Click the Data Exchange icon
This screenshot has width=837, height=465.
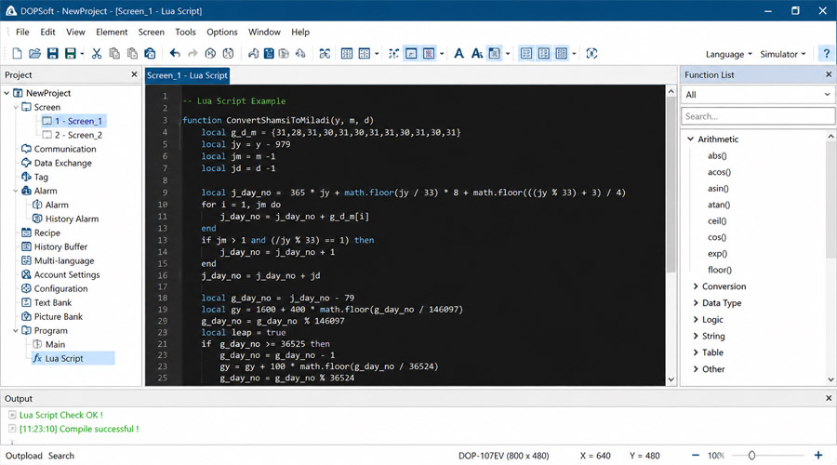(26, 163)
